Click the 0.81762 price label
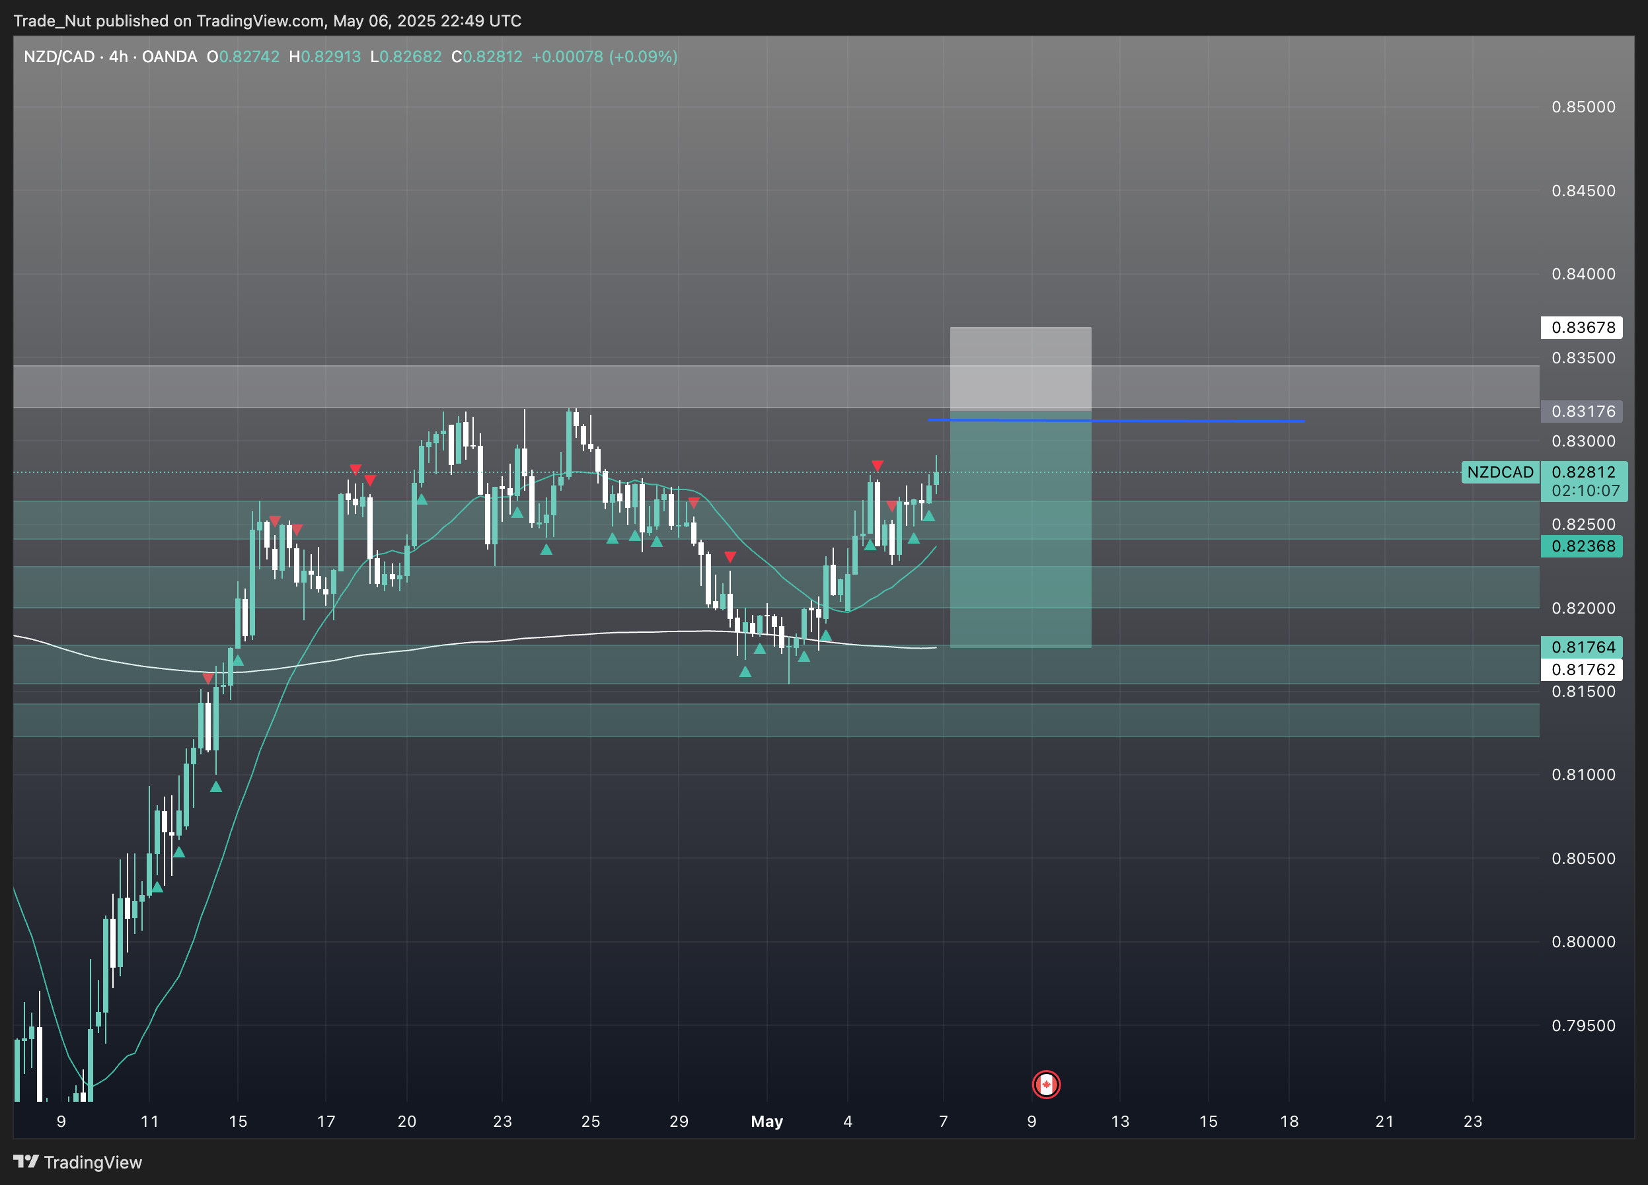1648x1185 pixels. [x=1583, y=670]
